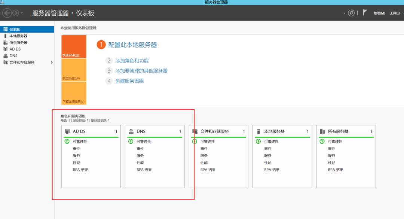404x219 pixels.
Task: Click the 所有服务器 tile icon
Action: pos(322,131)
